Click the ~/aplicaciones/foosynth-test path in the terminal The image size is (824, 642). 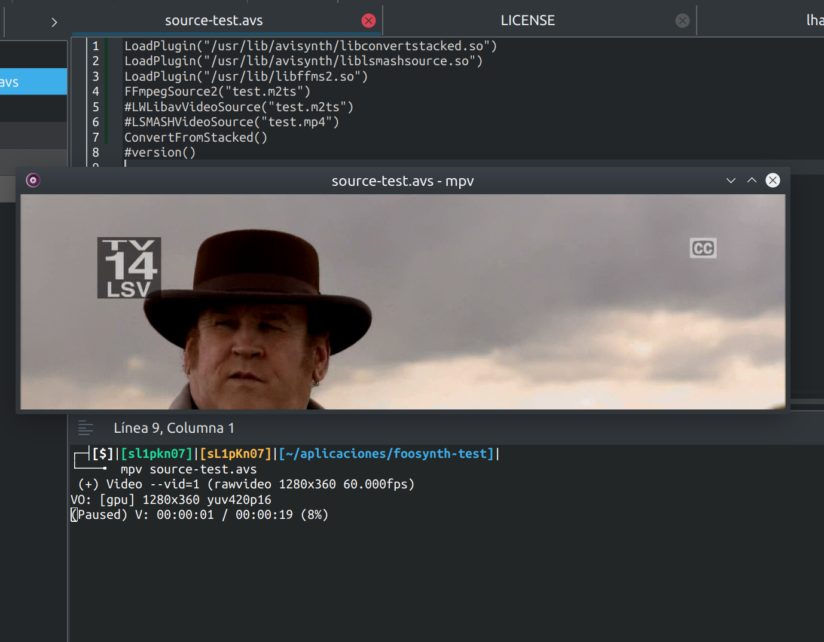[x=386, y=453]
